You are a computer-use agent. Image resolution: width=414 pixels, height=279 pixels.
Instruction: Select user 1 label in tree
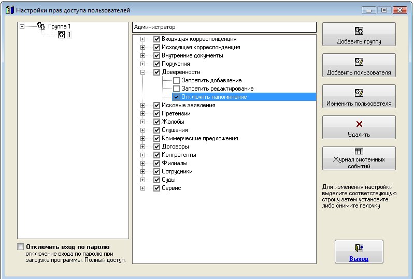pos(69,35)
